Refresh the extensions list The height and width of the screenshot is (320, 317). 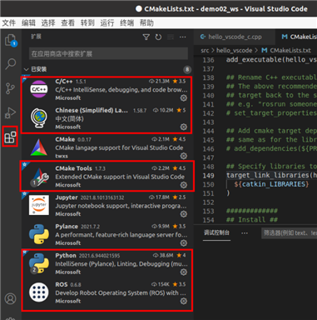[158, 37]
